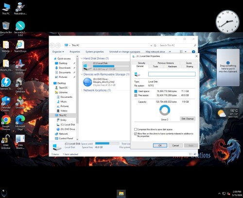243x198 pixels.
Task: Open the Microsoft Edge desktop icon
Action: point(20,123)
